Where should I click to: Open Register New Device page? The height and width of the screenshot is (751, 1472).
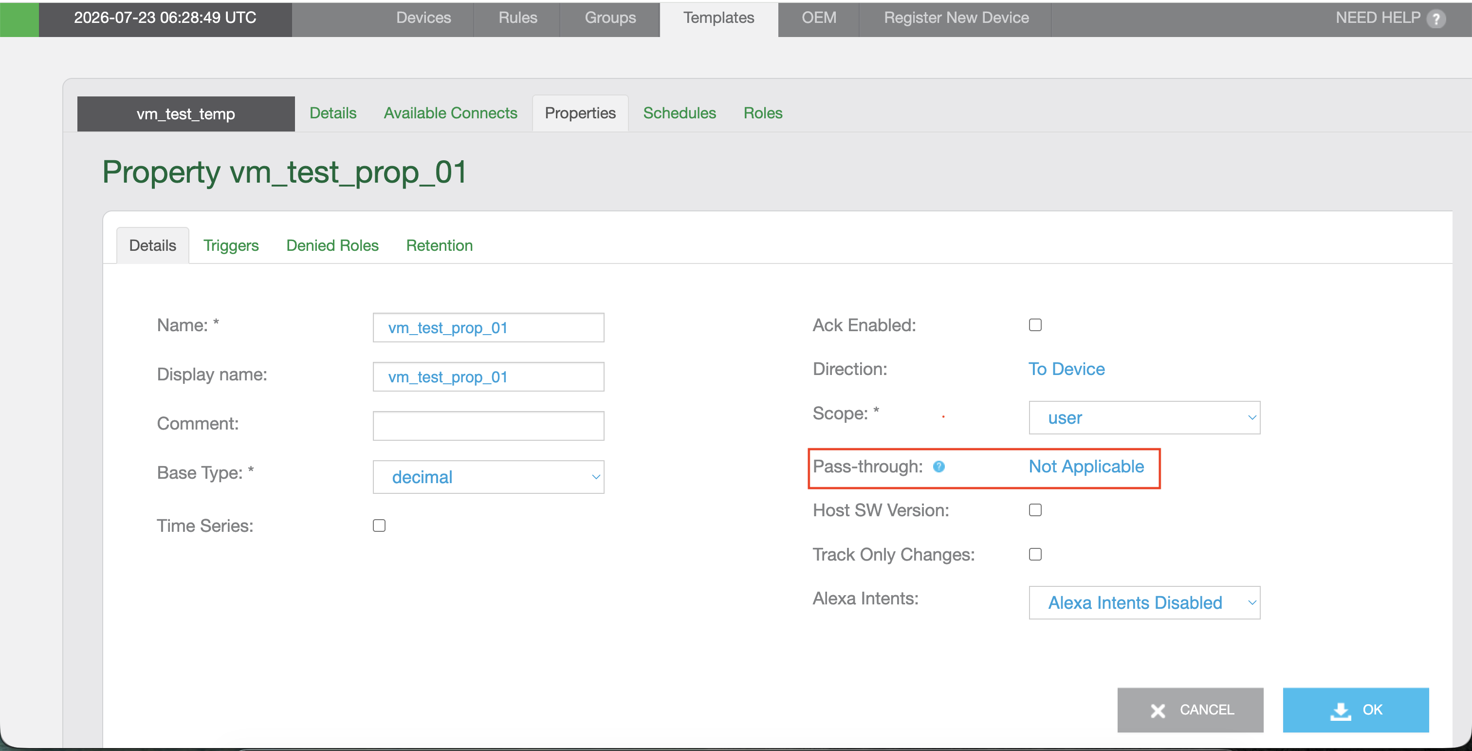click(956, 19)
